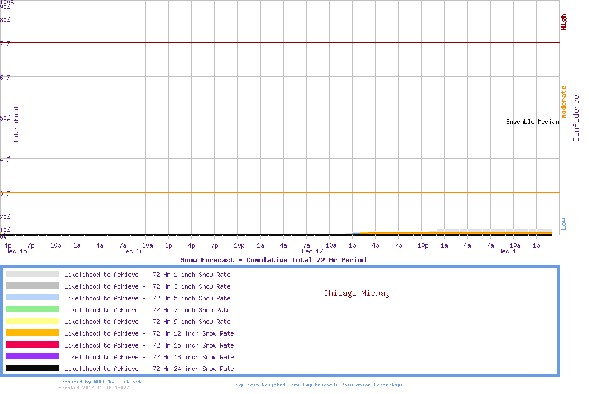Click the light gray 1 inch likelihood band on chart

tap(494, 231)
